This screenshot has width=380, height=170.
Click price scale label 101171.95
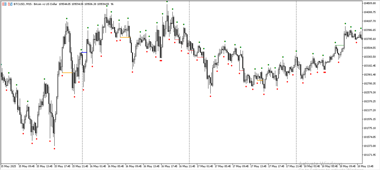370,155
